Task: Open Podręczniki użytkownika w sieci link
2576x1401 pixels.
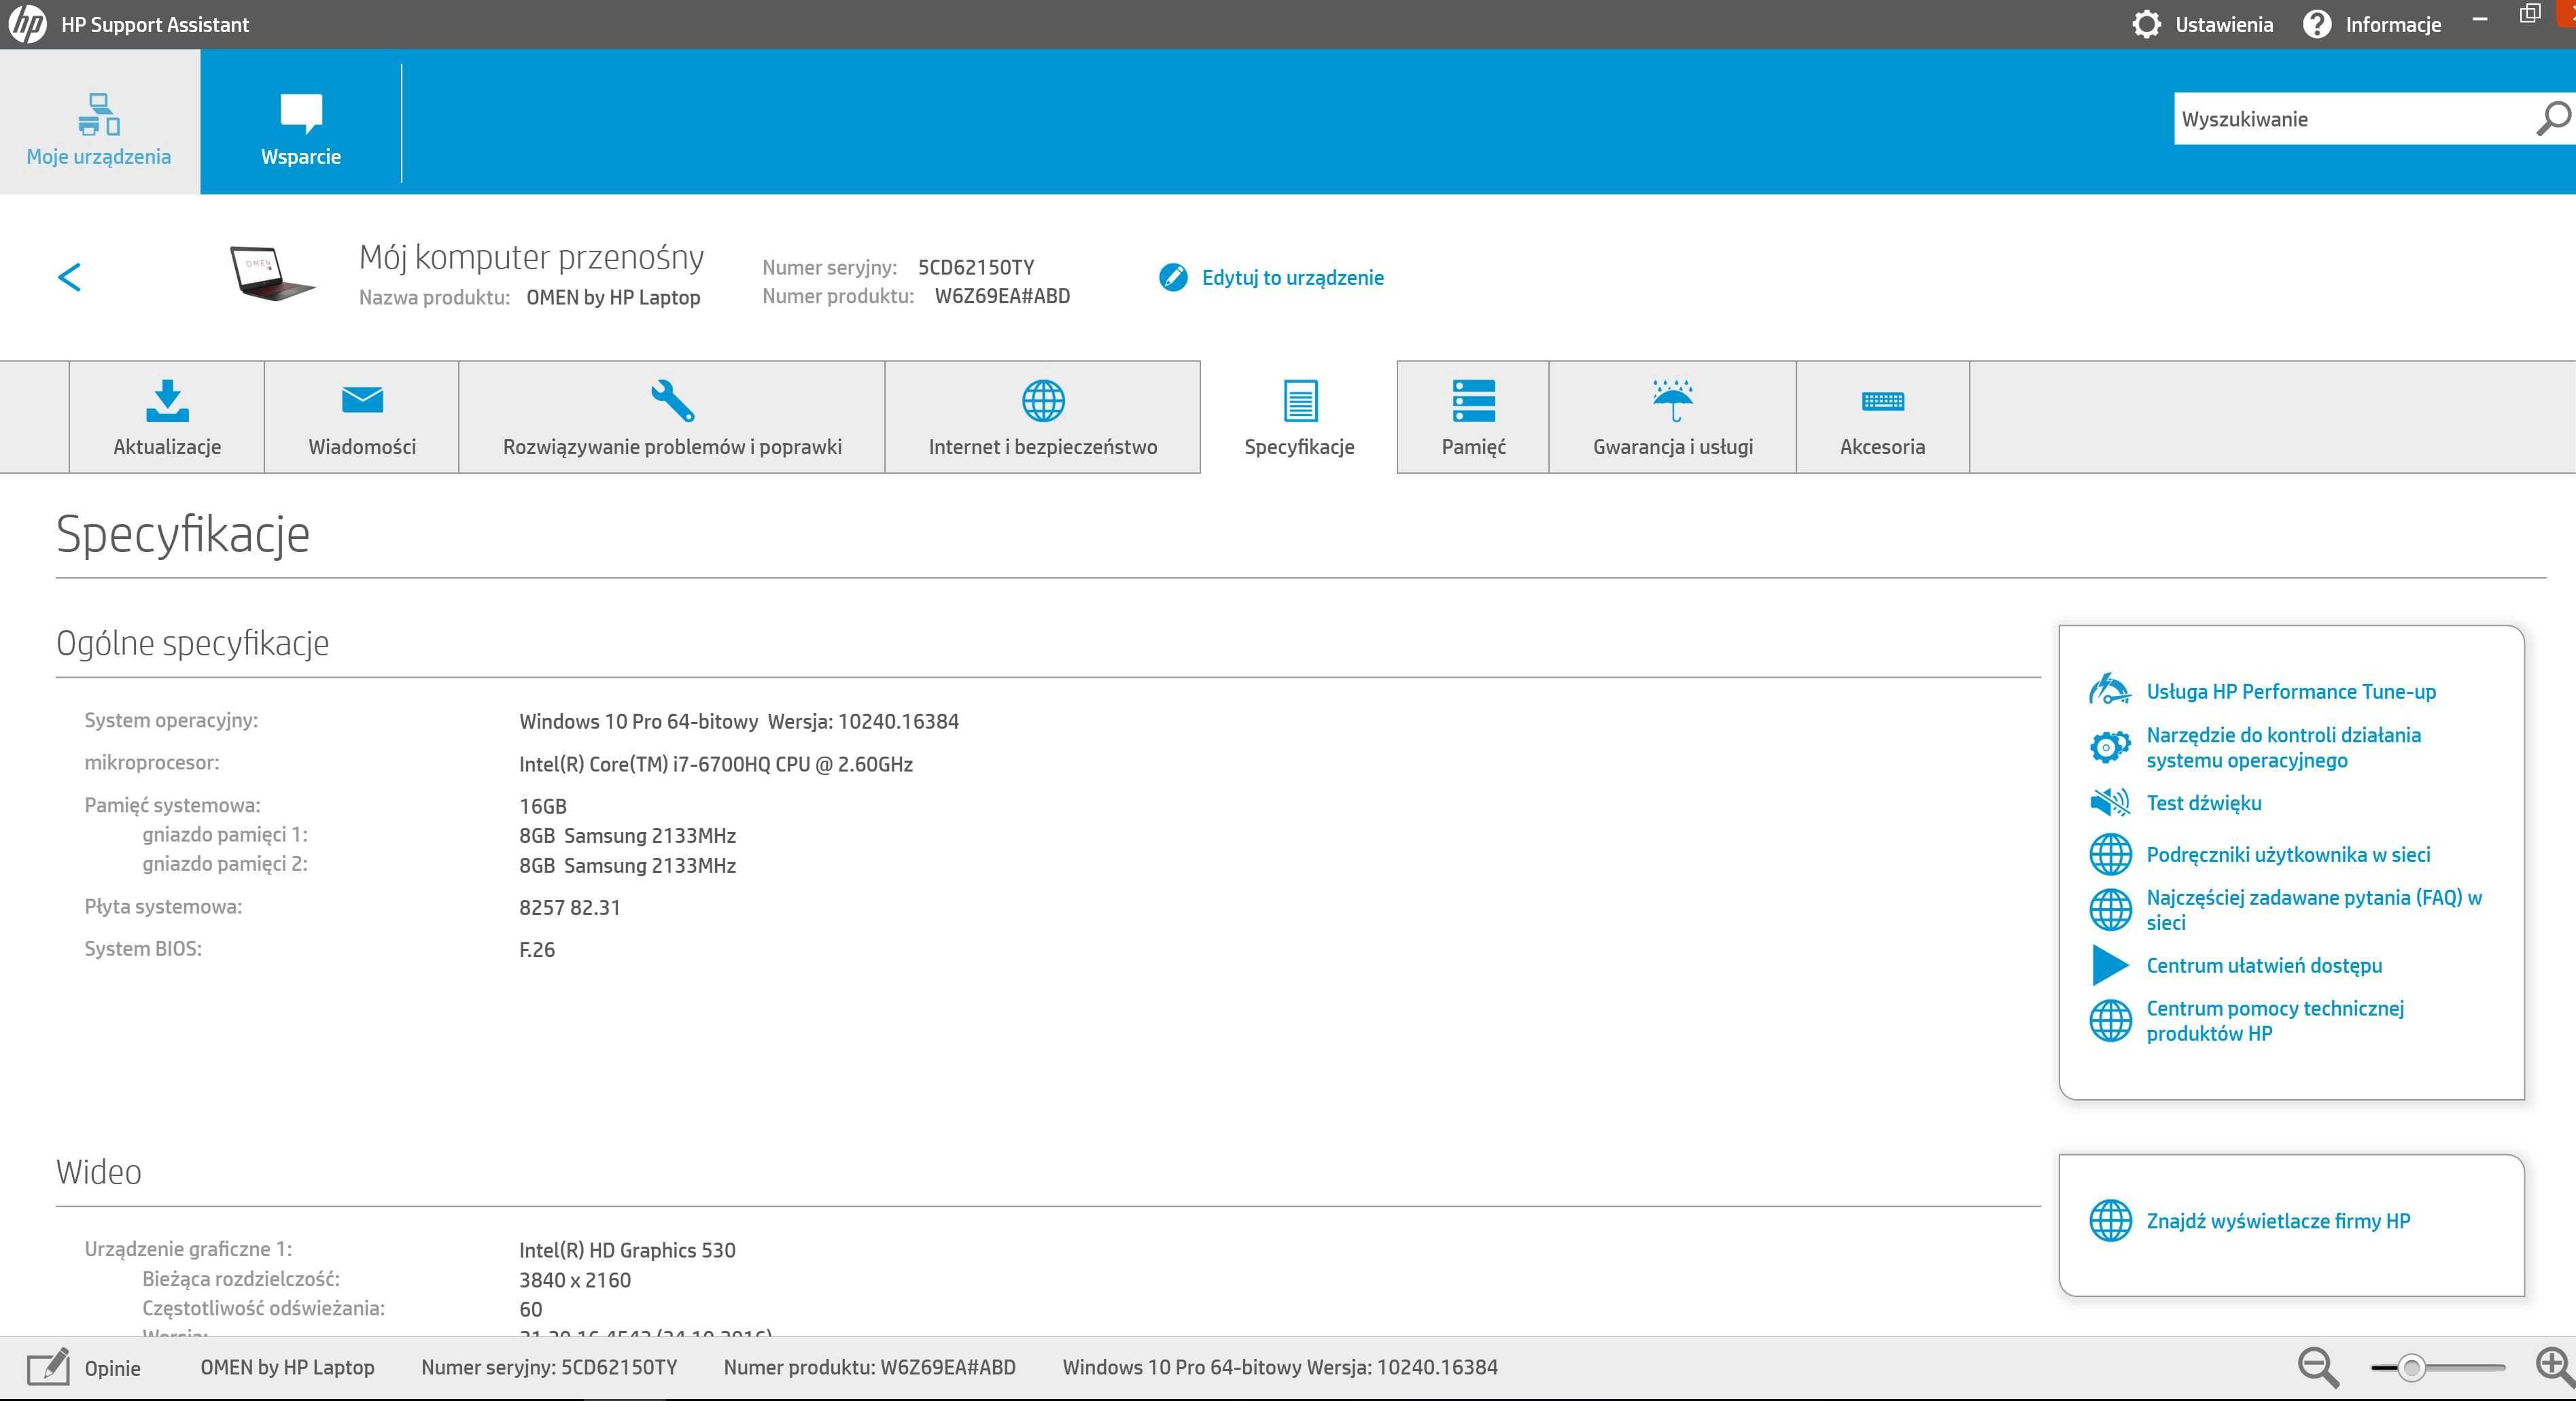Action: [2288, 854]
